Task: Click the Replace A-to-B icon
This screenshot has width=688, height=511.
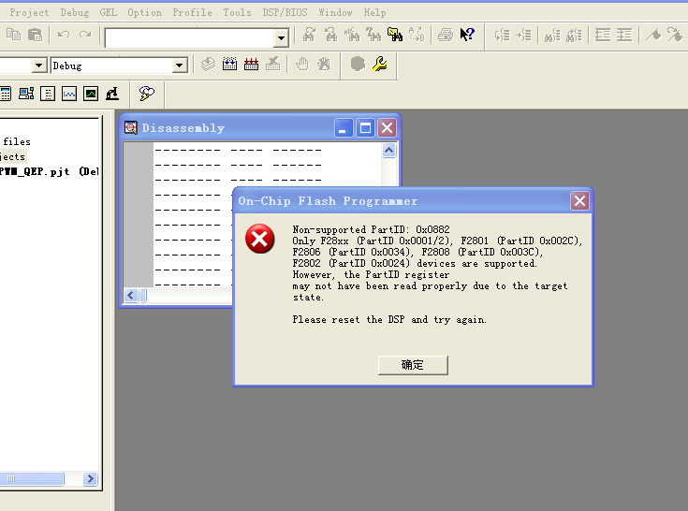Action: coord(417,35)
